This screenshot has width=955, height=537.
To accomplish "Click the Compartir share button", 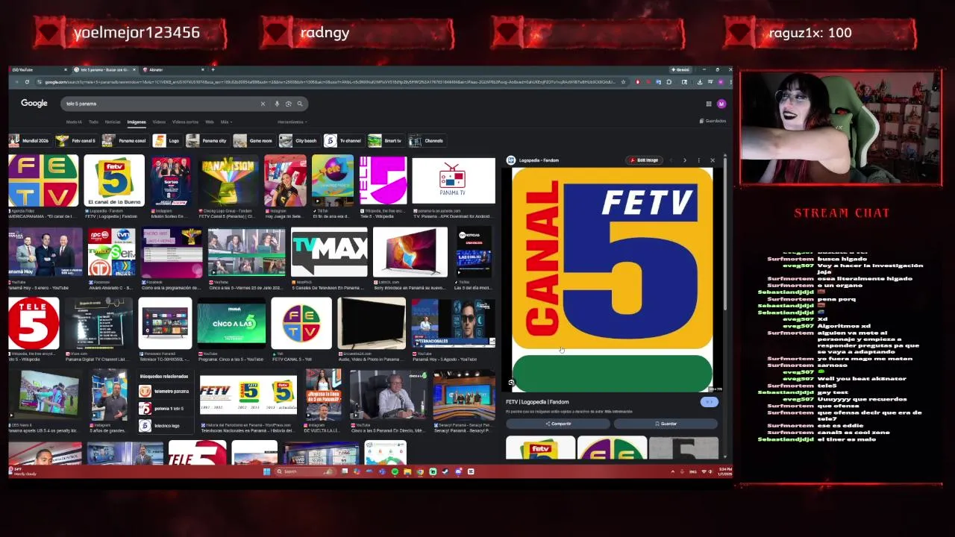I will coord(558,424).
